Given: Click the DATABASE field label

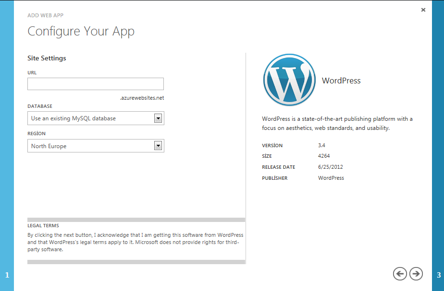Looking at the screenshot, I should click(x=40, y=106).
